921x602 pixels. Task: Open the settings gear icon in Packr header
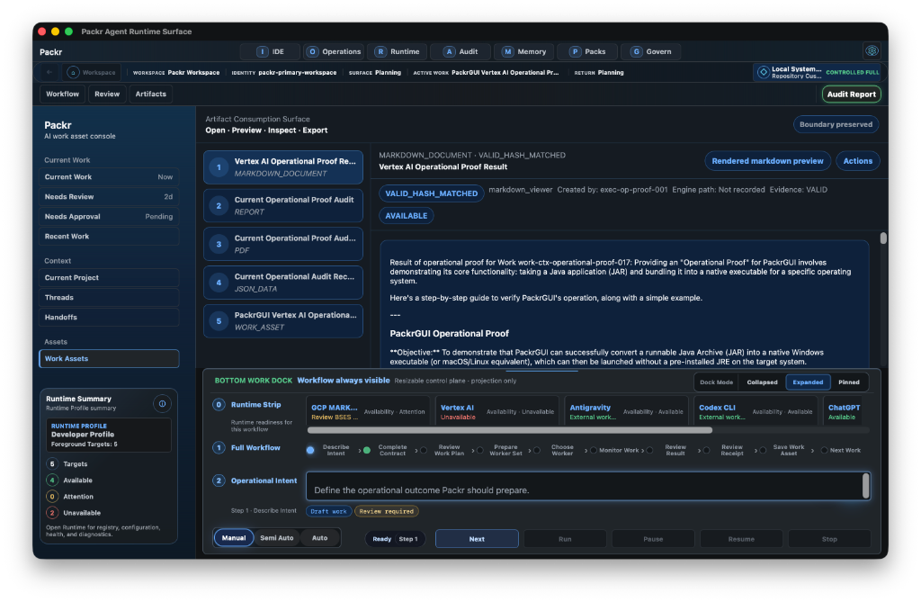(872, 51)
